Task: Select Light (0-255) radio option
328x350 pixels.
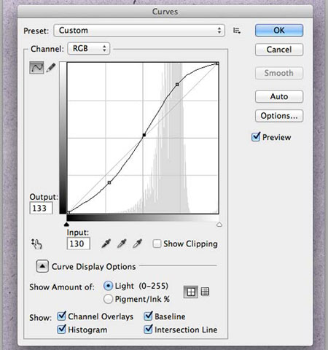Action: 108,286
